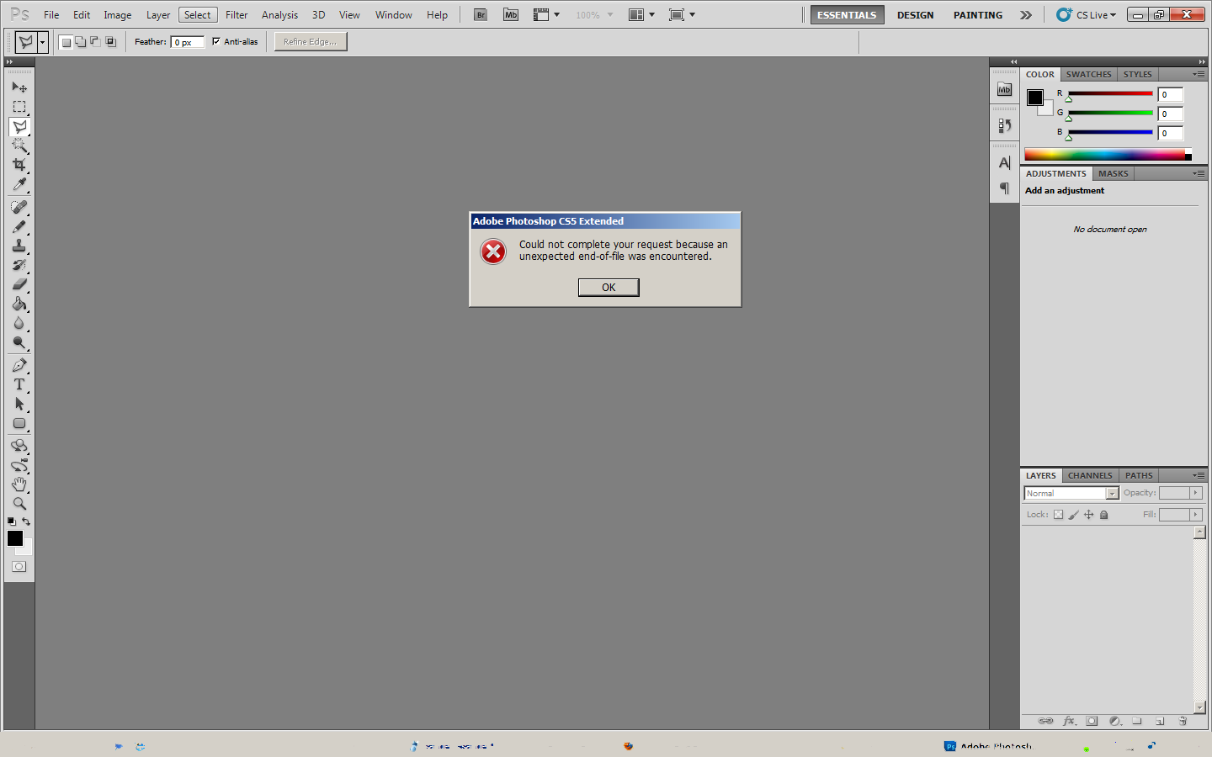Open the Screen Mode dropdown
This screenshot has height=757, width=1212.
(x=682, y=15)
